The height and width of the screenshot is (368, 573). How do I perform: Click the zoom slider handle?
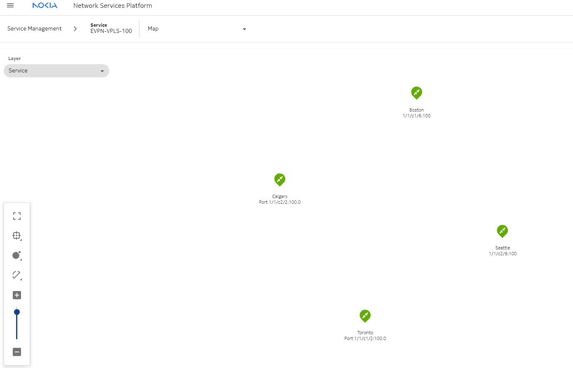pos(17,312)
